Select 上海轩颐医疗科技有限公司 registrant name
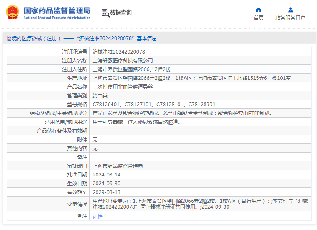Viewport: 317px width, 230px height. 123,61
